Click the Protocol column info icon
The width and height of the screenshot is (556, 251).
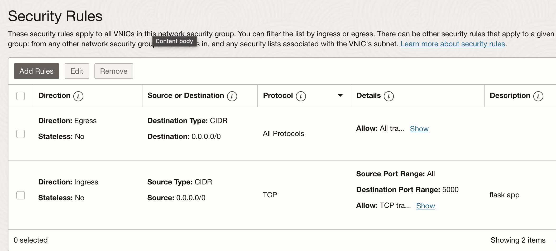(x=301, y=96)
